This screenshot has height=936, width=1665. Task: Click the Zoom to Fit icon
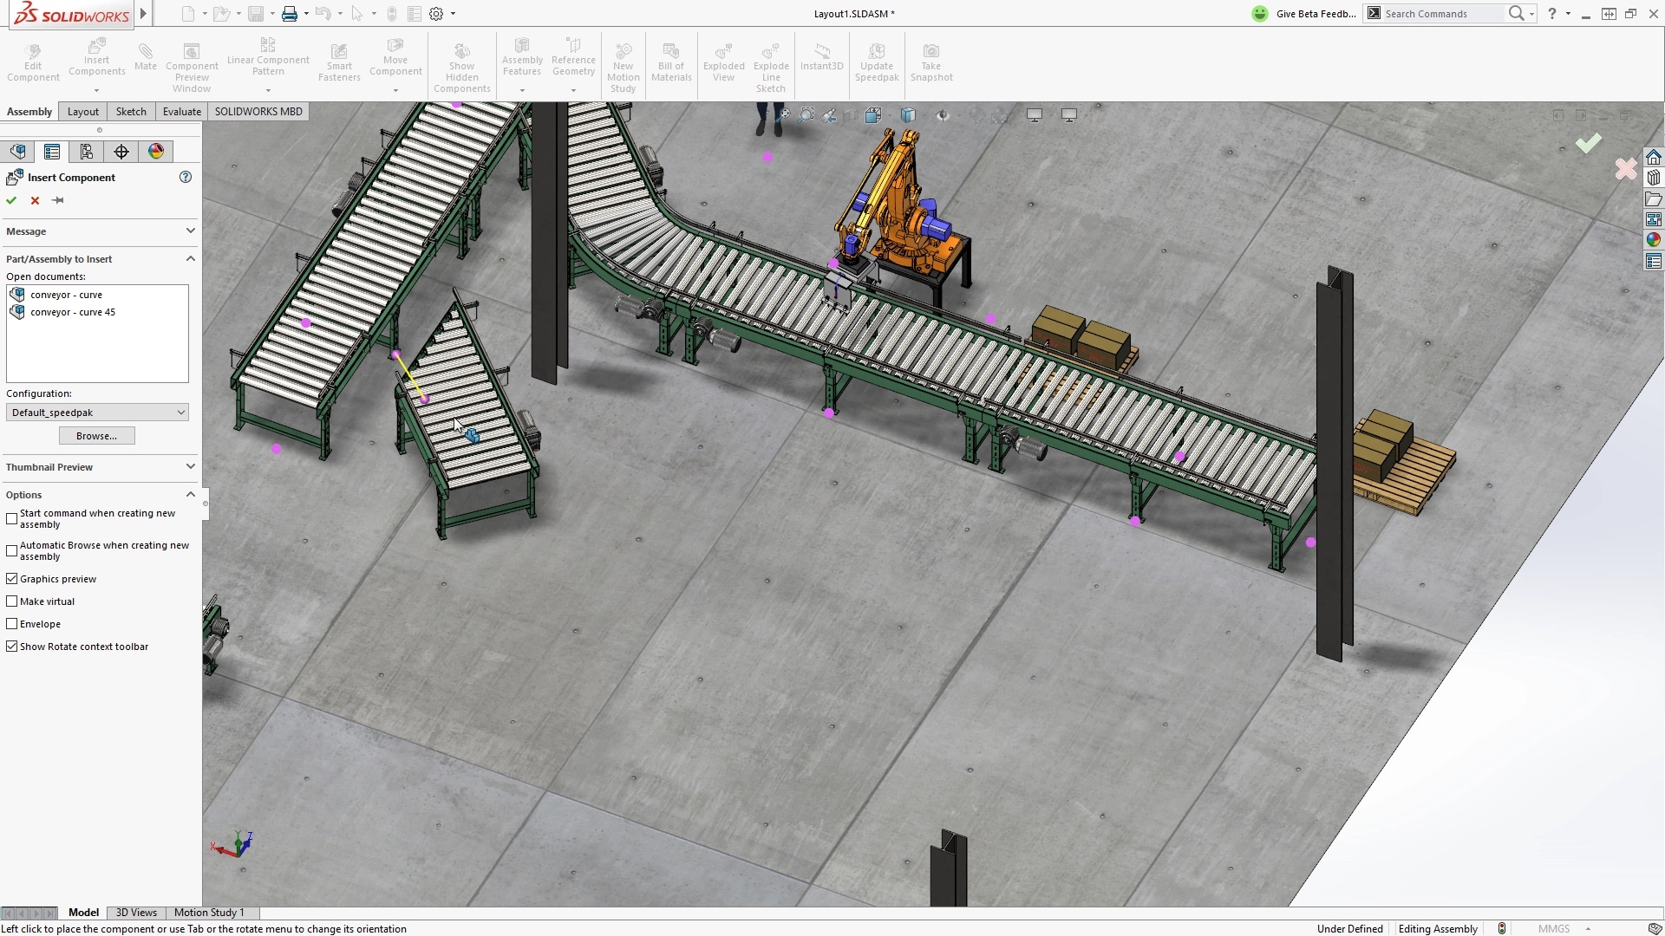pyautogui.click(x=784, y=114)
